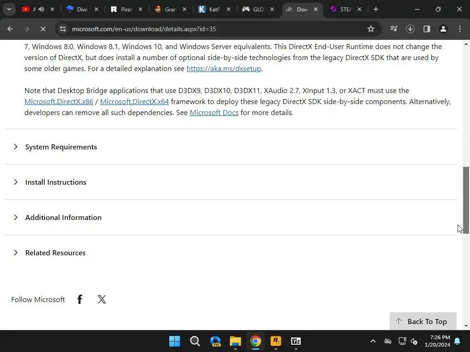
Task: Open the Microsoft.DirectX.x64 link
Action: click(134, 101)
